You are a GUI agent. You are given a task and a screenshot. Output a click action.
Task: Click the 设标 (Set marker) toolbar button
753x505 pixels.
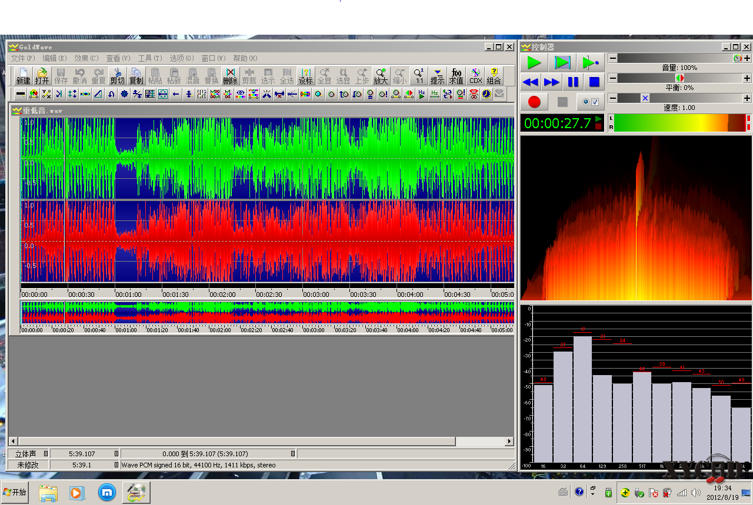[306, 76]
